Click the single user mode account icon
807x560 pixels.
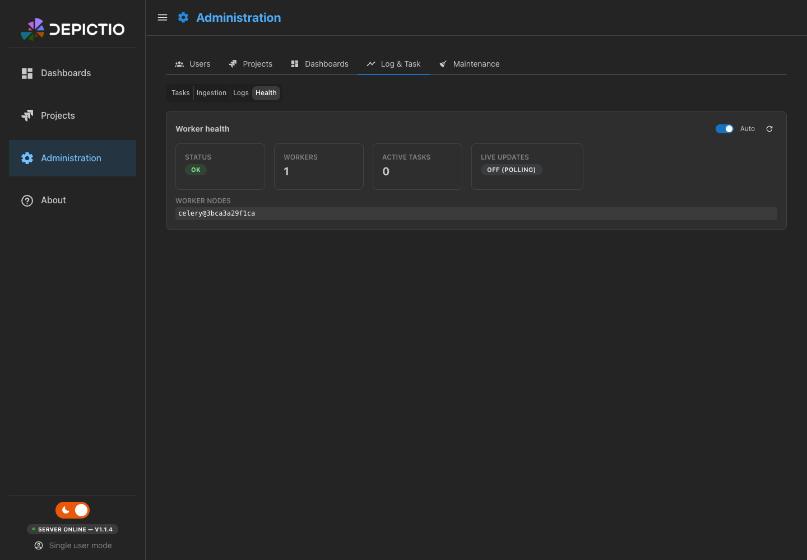(39, 545)
